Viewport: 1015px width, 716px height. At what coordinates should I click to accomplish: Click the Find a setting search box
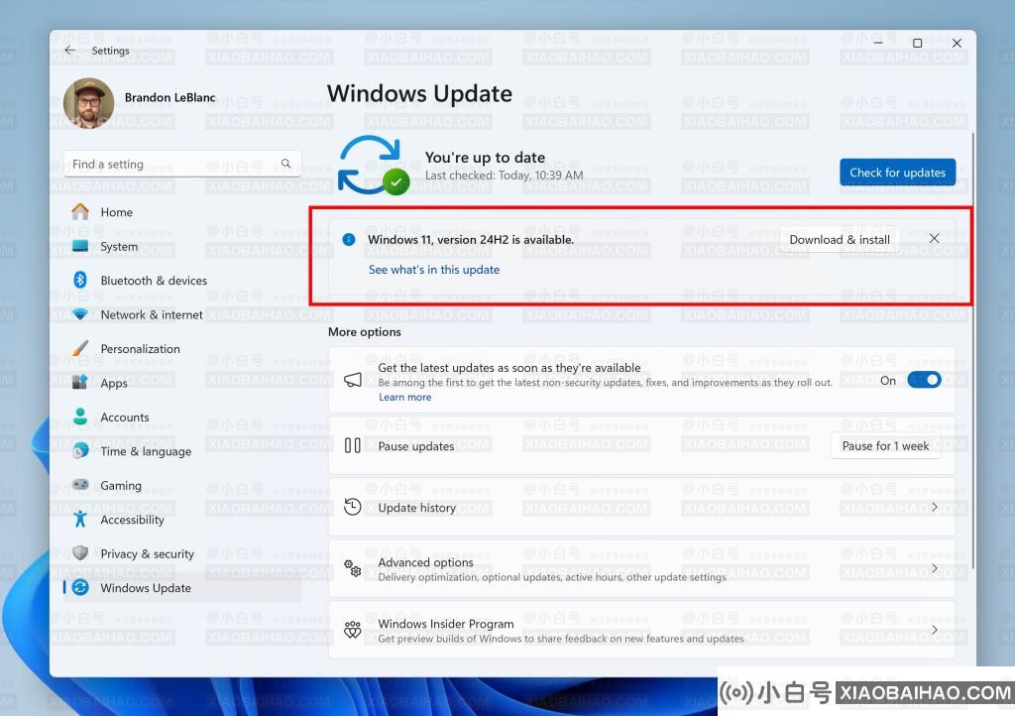182,164
